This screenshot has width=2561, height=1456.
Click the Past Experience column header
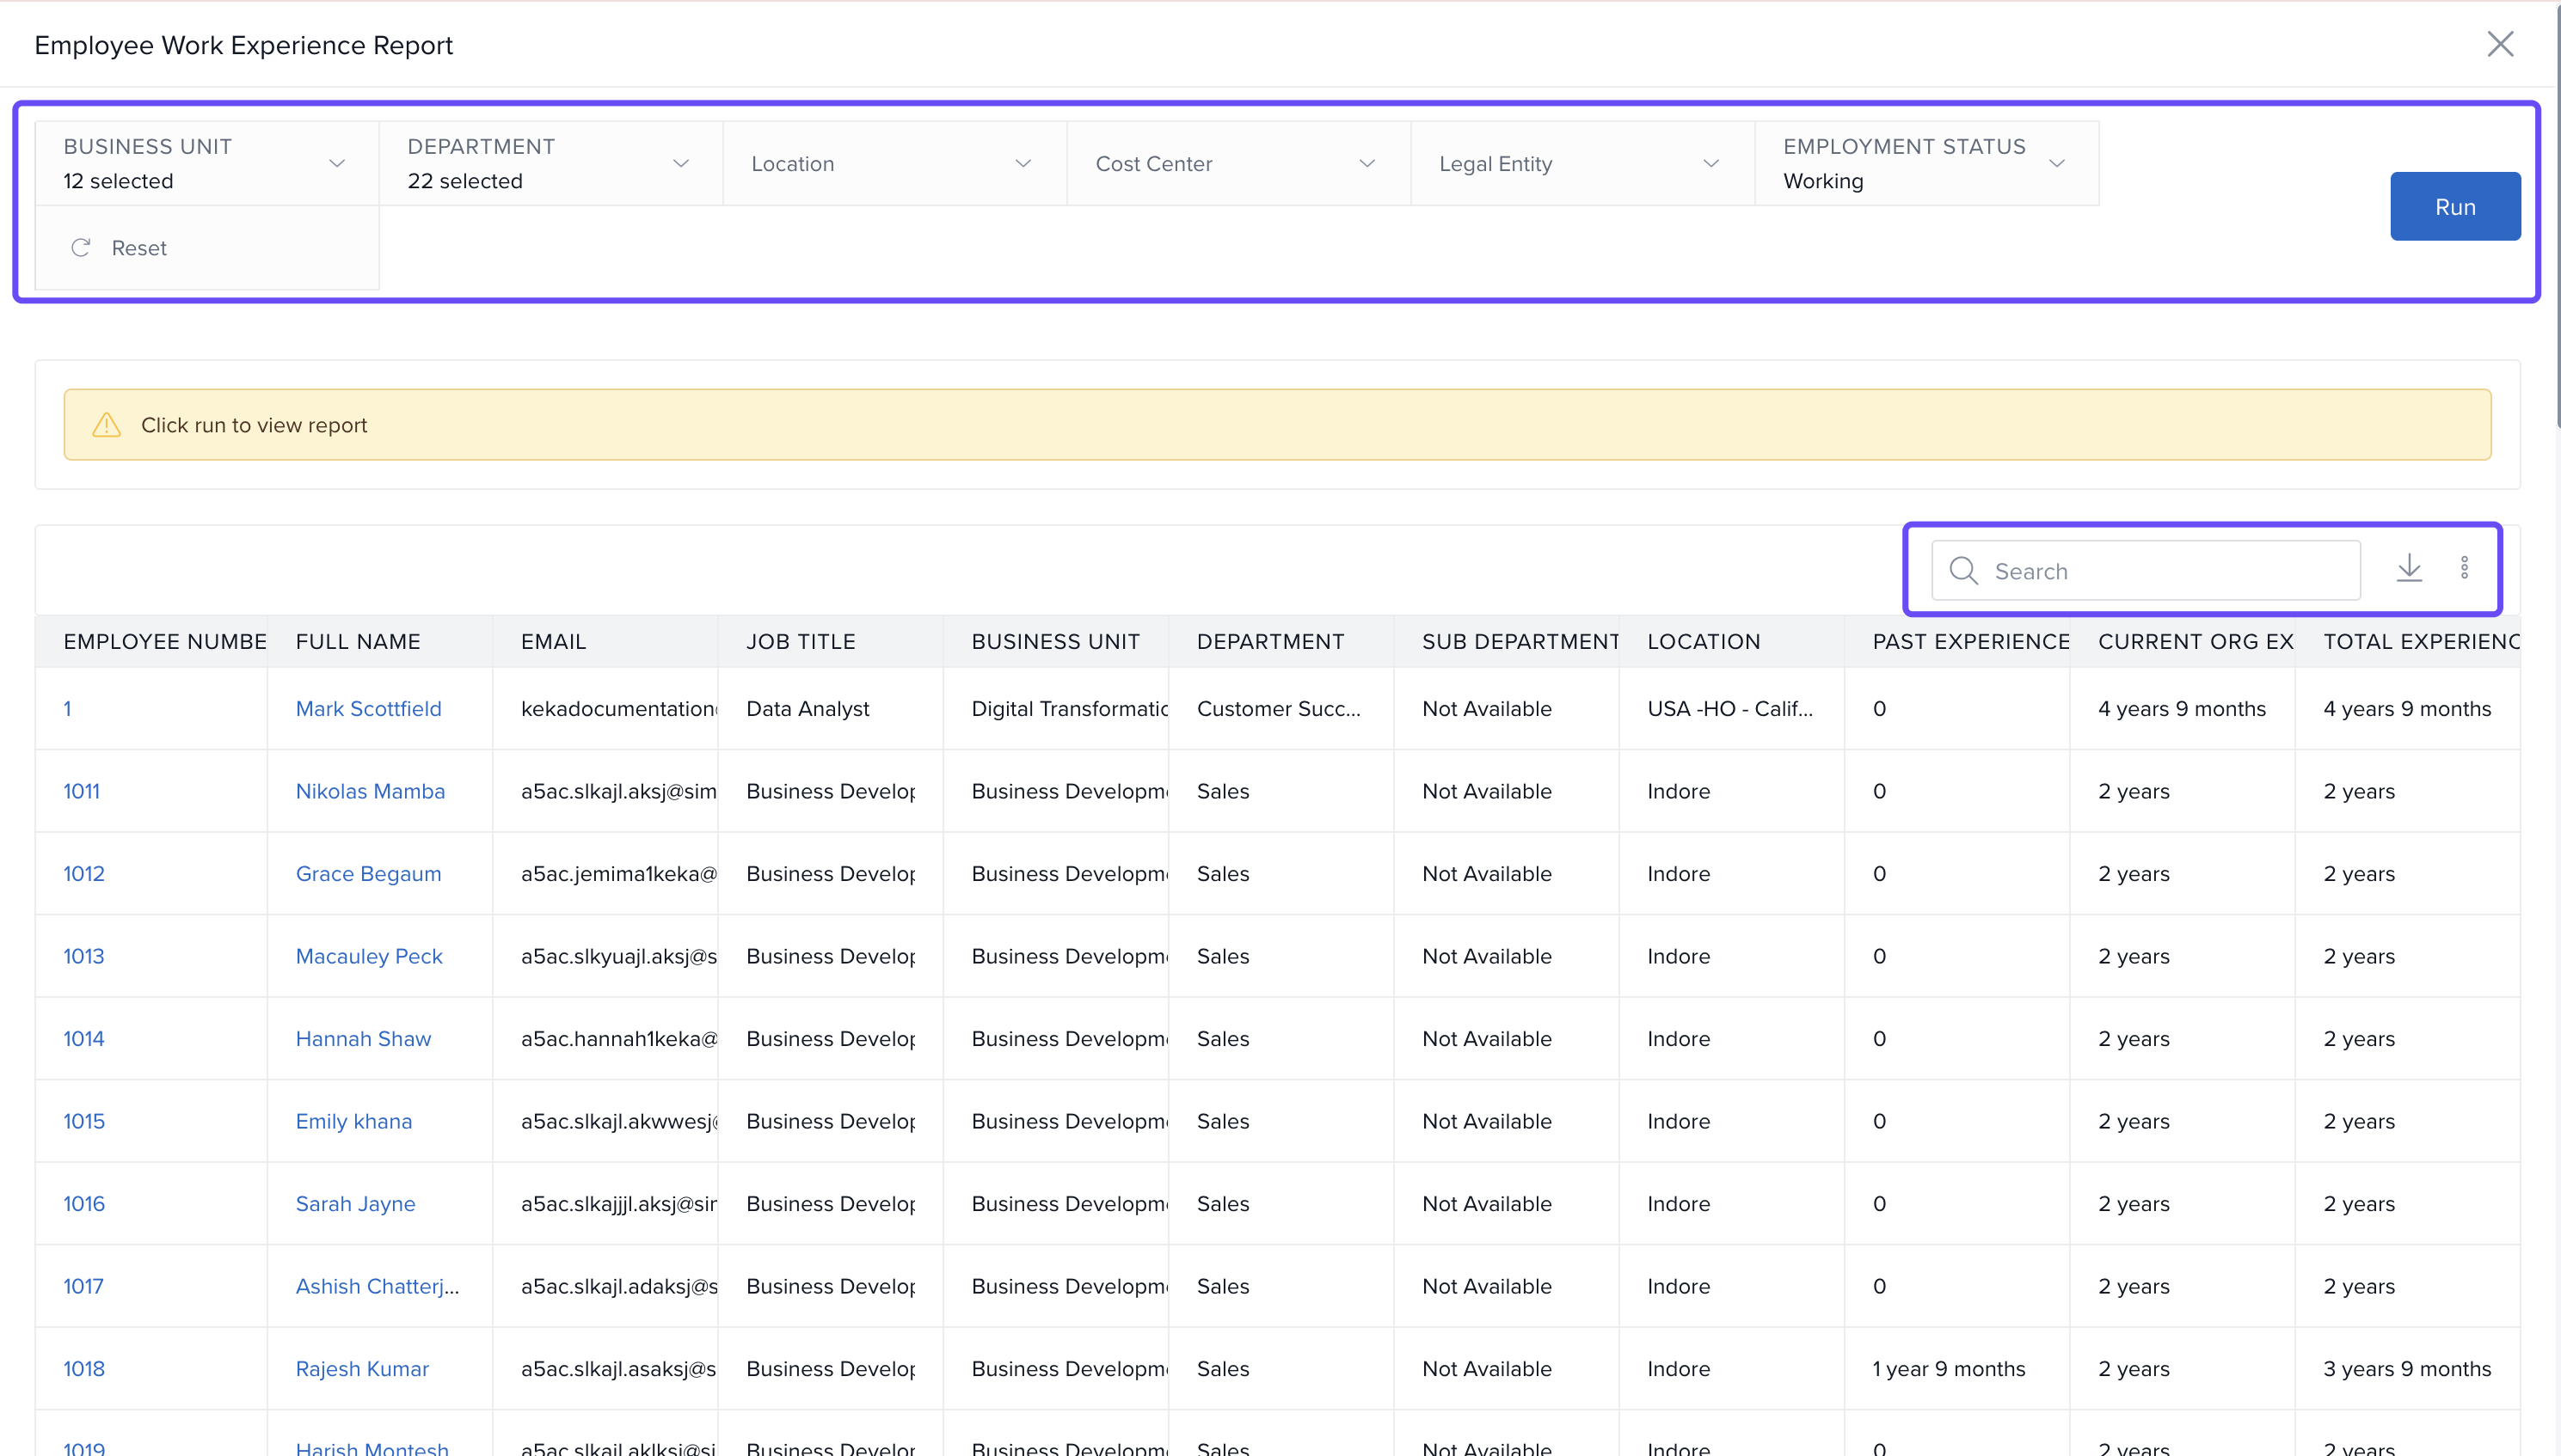pyautogui.click(x=1970, y=641)
